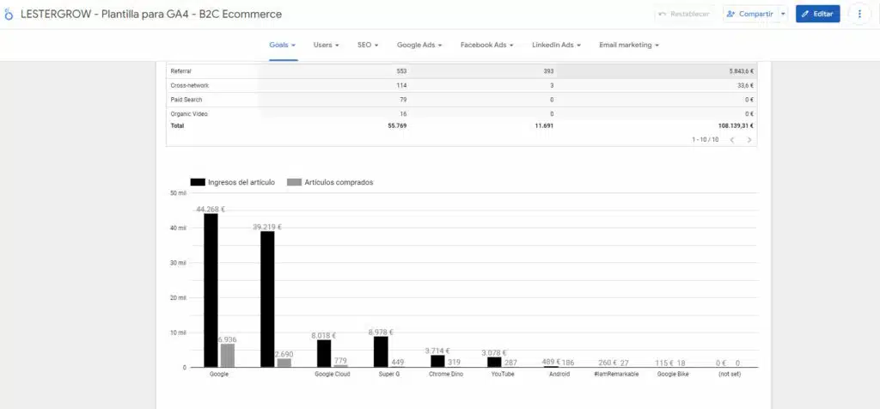Click the Referral value 5.843,6 €

coord(741,71)
